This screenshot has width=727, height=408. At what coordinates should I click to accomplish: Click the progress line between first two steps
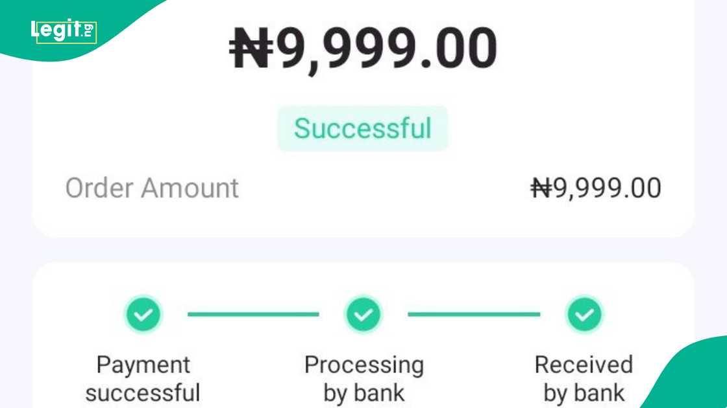253,315
